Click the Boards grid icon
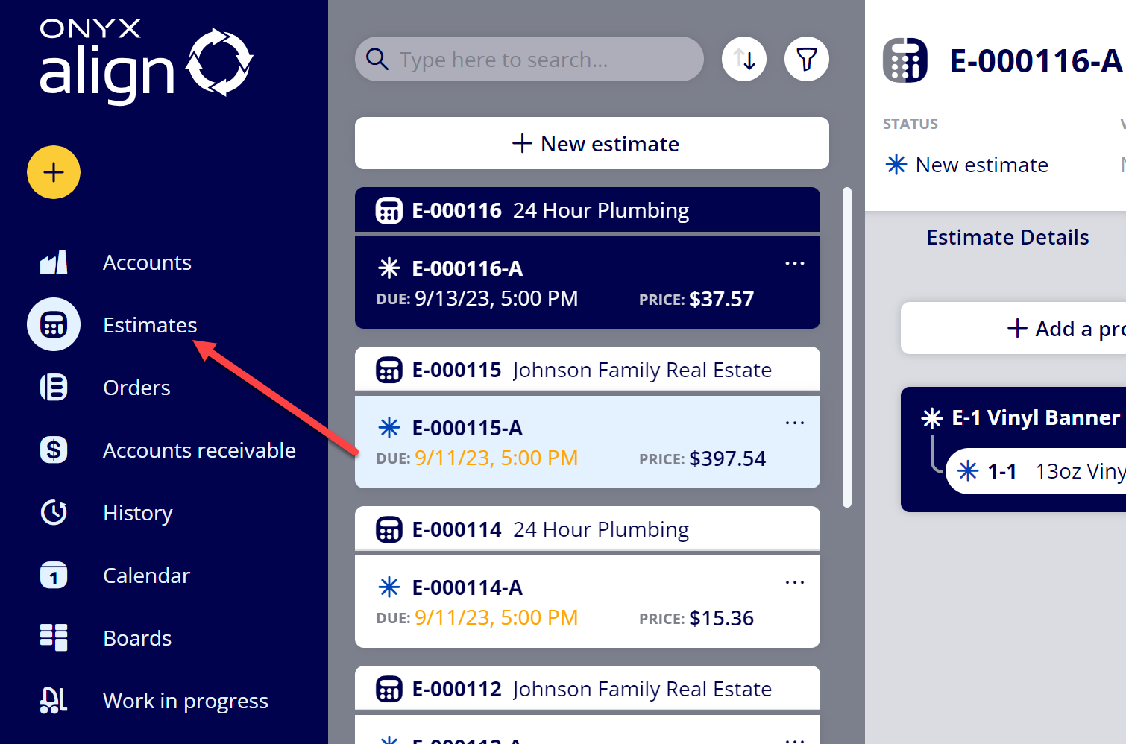This screenshot has height=744, width=1126. pyautogui.click(x=54, y=637)
